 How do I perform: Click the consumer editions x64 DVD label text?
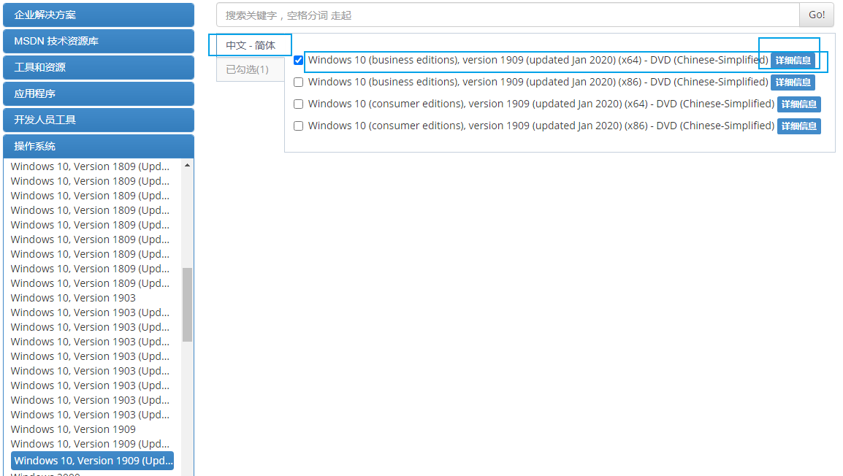point(541,104)
